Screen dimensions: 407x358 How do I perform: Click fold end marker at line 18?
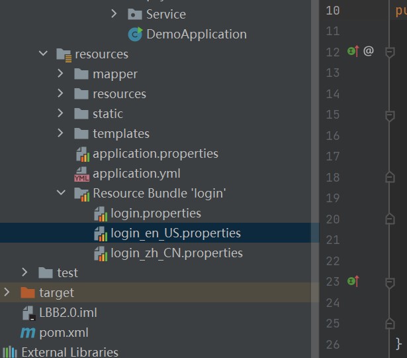[390, 177]
